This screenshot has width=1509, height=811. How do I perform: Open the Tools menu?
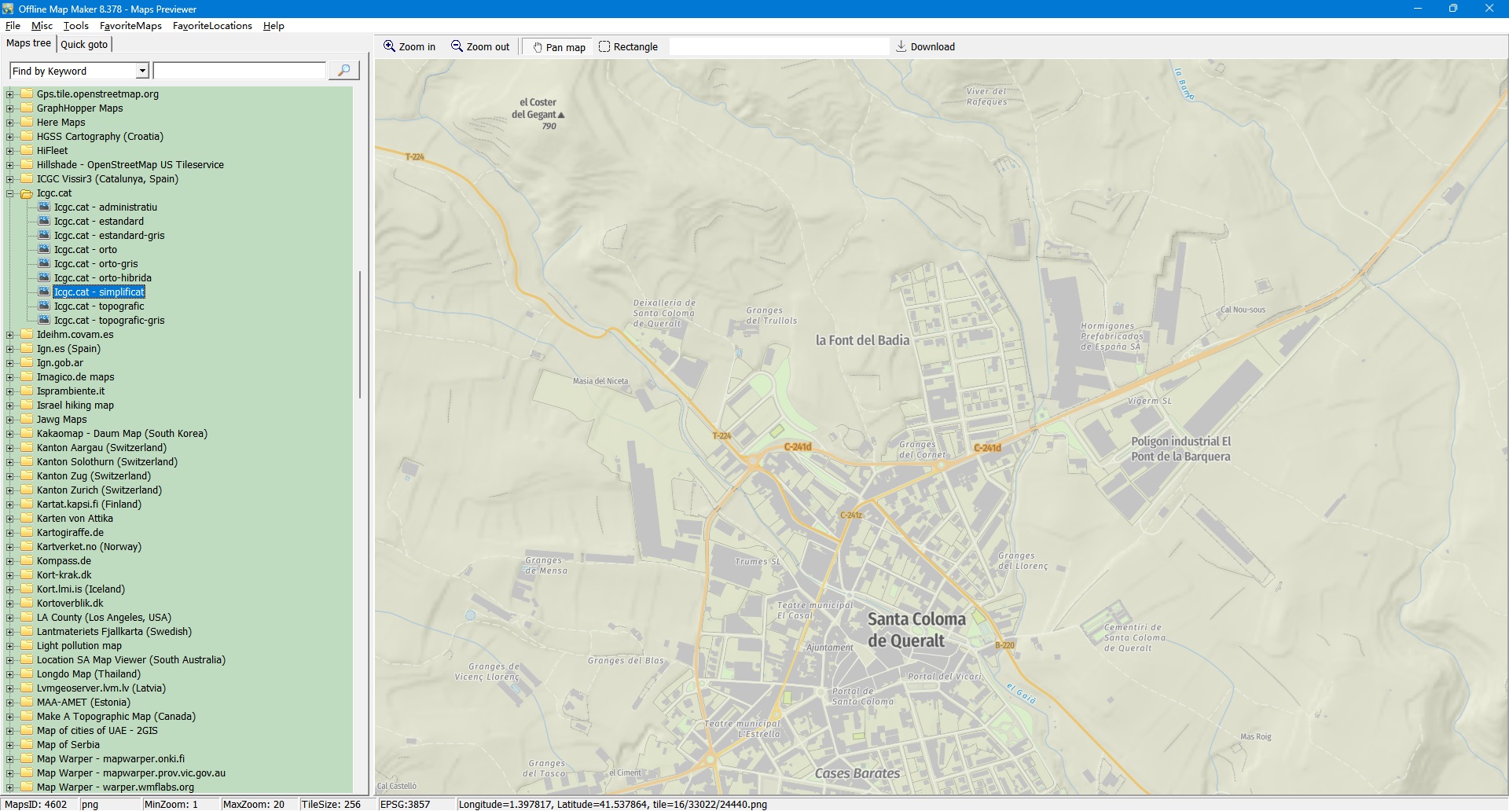75,26
